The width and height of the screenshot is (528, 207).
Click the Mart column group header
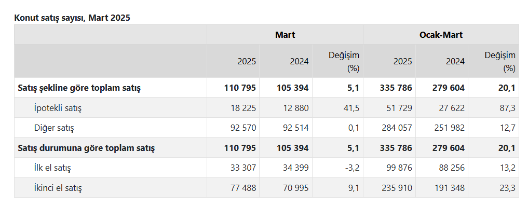click(285, 35)
